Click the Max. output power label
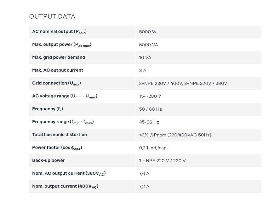This screenshot has height=204, width=274. (x=62, y=45)
